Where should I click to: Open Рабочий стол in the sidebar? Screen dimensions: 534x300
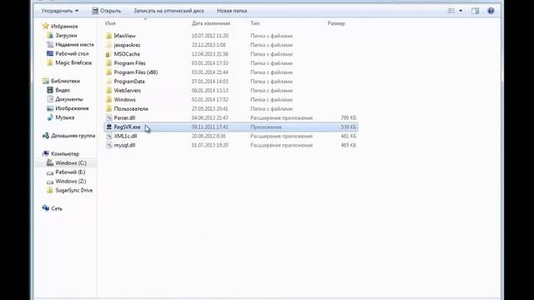72,53
